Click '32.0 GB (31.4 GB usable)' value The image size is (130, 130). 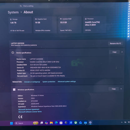pyautogui.click(x=38, y=65)
